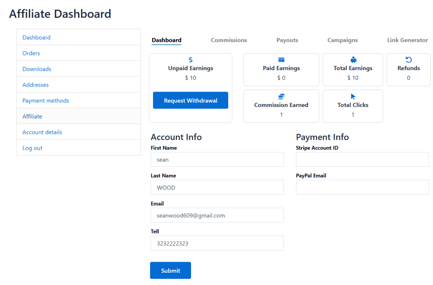Screen dimensions: 433x285
Task: Click the First Name field containing sean
Action: tap(217, 160)
